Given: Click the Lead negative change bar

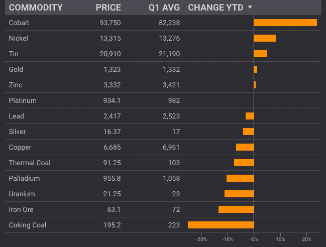Looking at the screenshot, I should (x=250, y=116).
